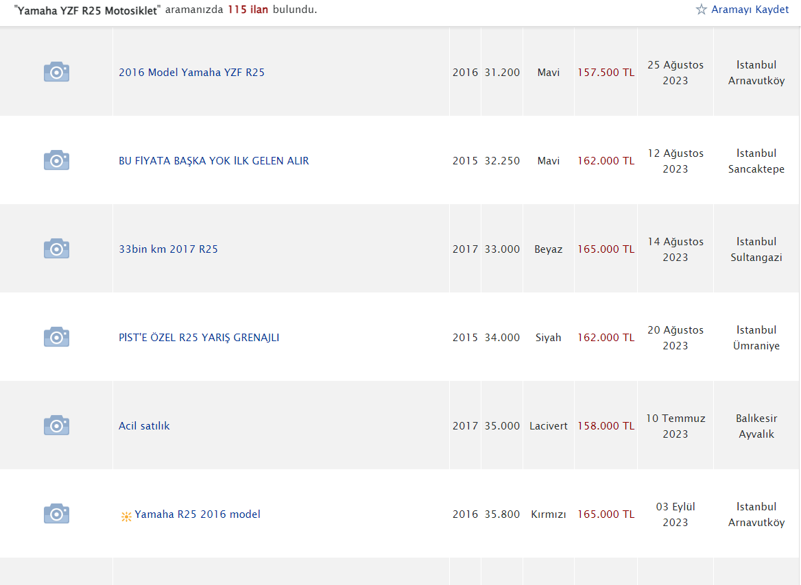Click camera icon for PİST'E ÖZEL R25 listing

(56, 337)
